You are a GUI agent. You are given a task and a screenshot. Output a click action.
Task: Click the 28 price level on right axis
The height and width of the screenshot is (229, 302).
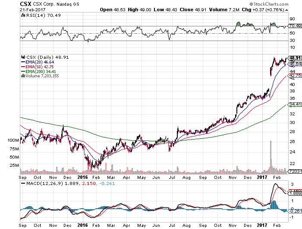pos(292,132)
